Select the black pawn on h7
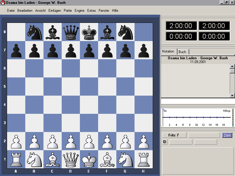This screenshot has width=235, height=176. tap(144, 50)
